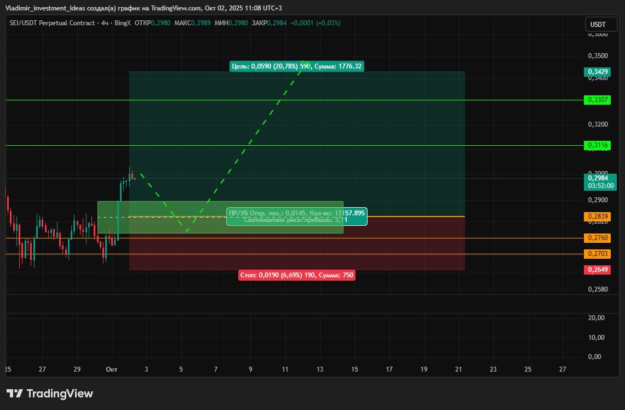Click the 0,3500 price scale label
The height and width of the screenshot is (410, 625).
pyautogui.click(x=598, y=56)
